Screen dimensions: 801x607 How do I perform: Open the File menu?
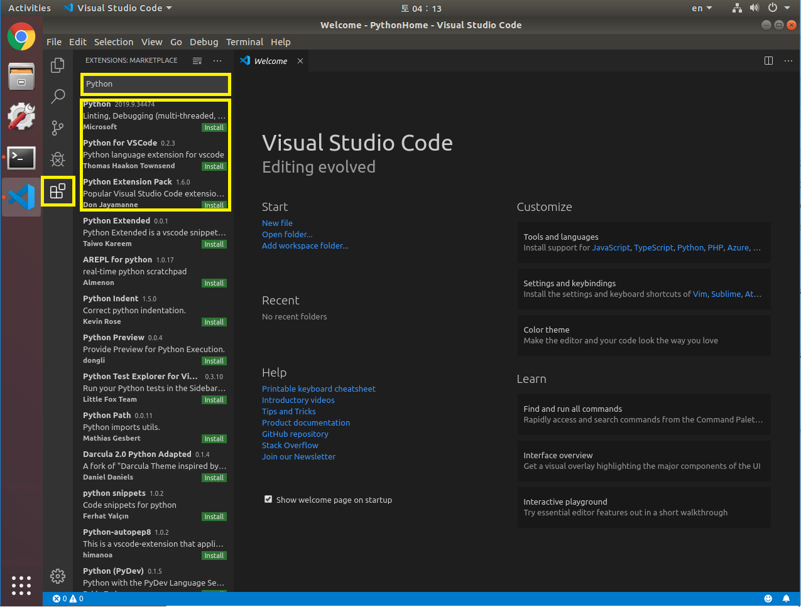tap(54, 42)
